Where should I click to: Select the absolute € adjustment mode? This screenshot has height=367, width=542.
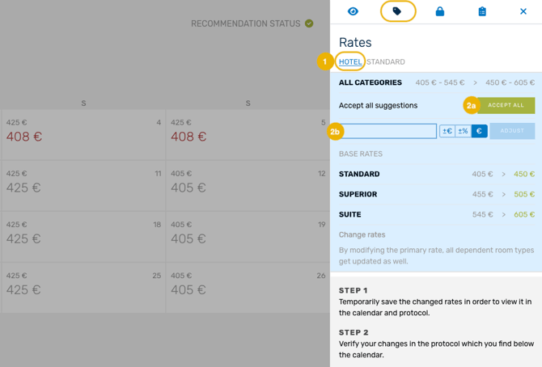pos(479,131)
